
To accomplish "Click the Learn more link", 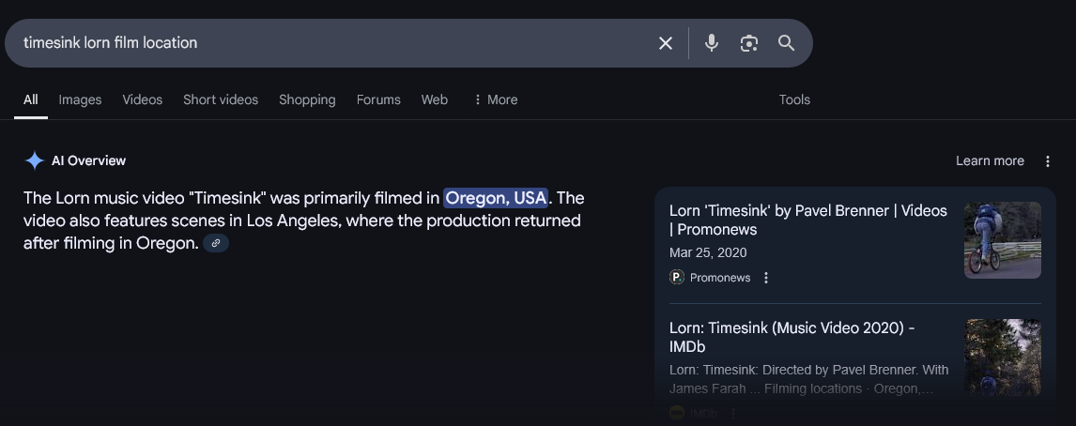I will tap(990, 161).
